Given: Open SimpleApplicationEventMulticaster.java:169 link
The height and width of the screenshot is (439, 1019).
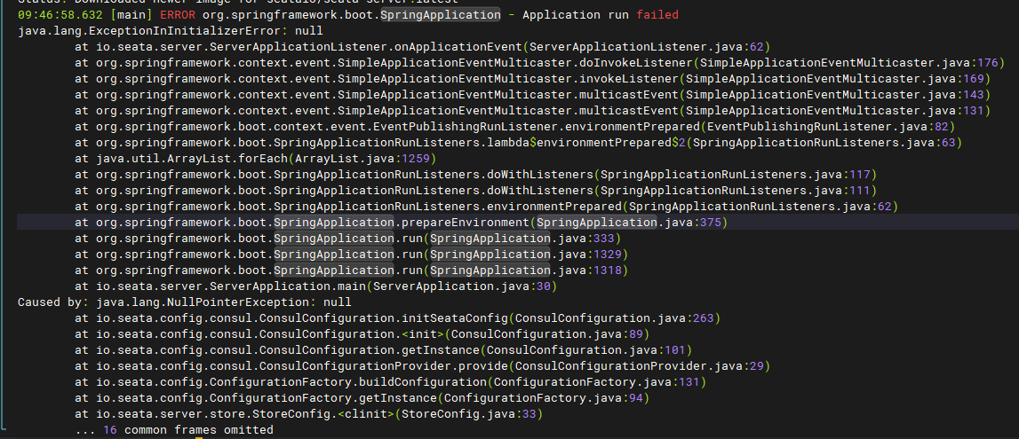Looking at the screenshot, I should coord(835,78).
